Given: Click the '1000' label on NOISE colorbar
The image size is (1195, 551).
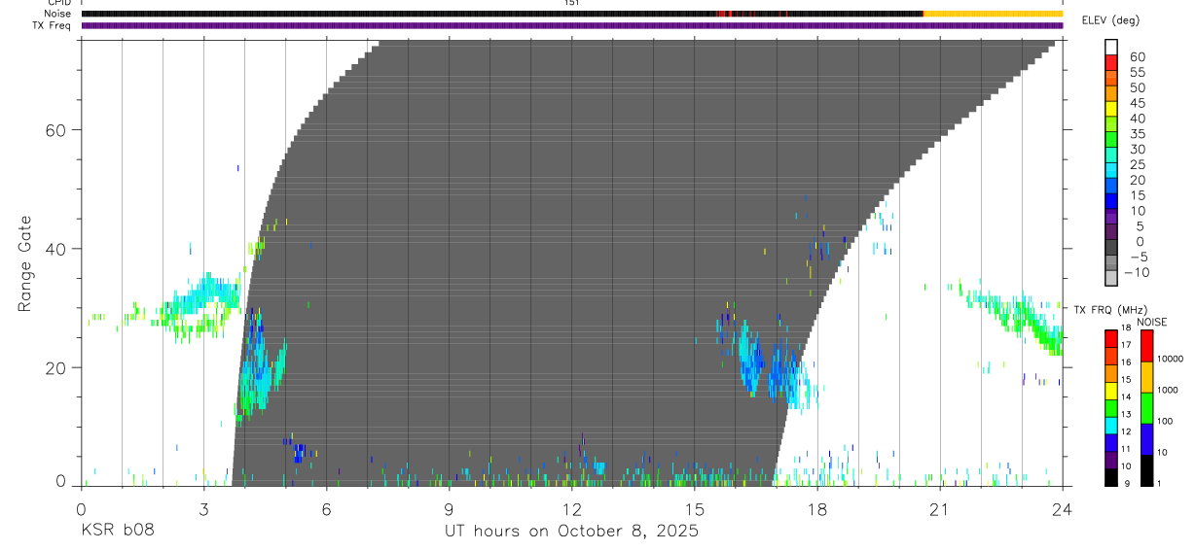Looking at the screenshot, I should [x=1168, y=390].
